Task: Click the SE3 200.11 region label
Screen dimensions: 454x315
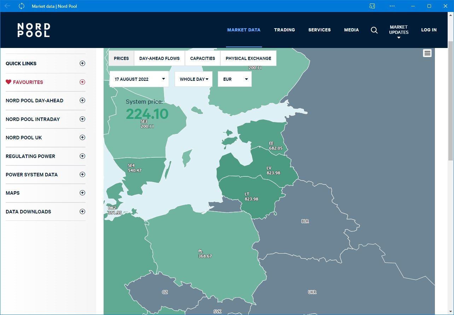Action: pos(147,123)
